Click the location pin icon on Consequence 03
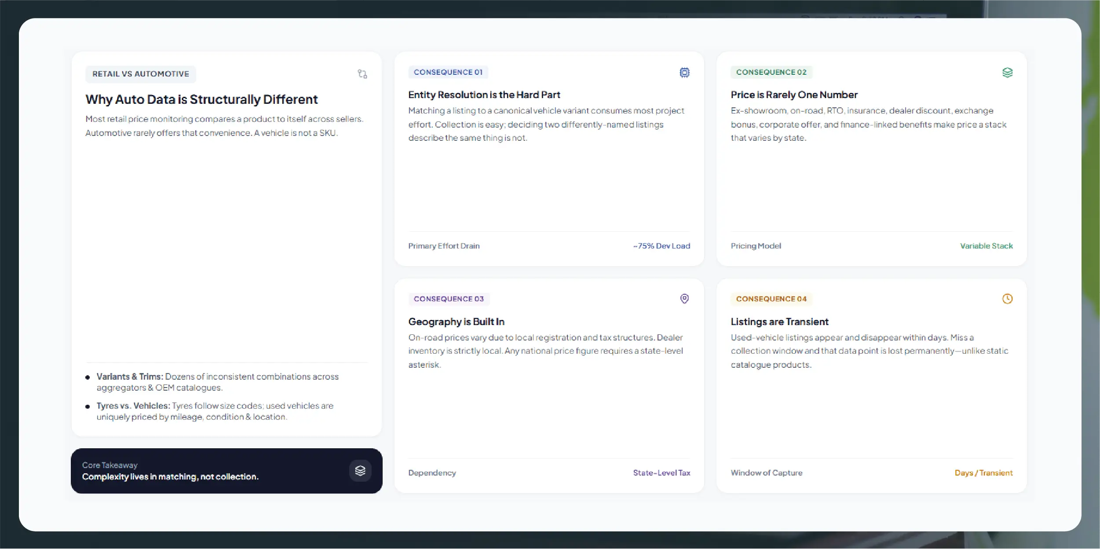1100x549 pixels. pos(684,299)
